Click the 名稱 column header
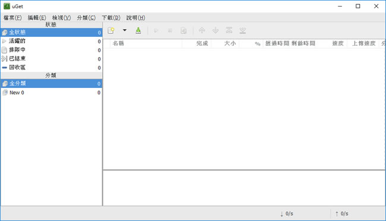This screenshot has width=386, height=221. (x=146, y=43)
